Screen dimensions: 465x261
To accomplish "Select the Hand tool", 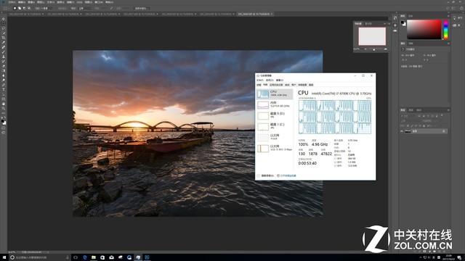I will (4, 104).
